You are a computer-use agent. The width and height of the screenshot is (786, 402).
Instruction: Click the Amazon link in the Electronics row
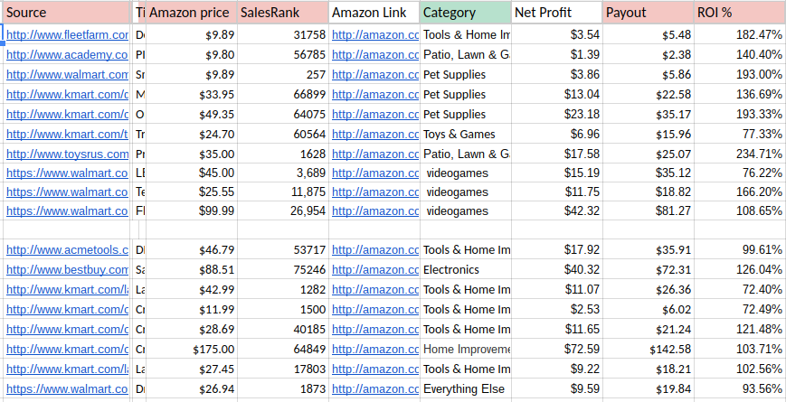(x=374, y=270)
